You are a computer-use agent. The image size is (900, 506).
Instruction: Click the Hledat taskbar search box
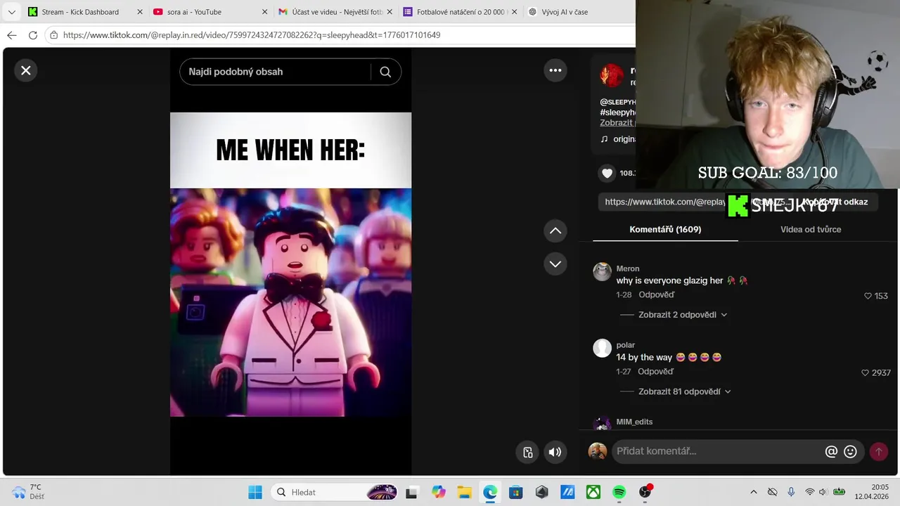[x=333, y=492]
